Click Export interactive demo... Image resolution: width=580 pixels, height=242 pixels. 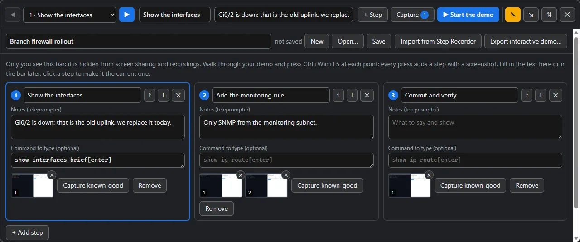pyautogui.click(x=526, y=41)
